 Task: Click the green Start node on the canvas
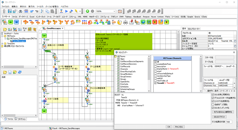coord(44,36)
